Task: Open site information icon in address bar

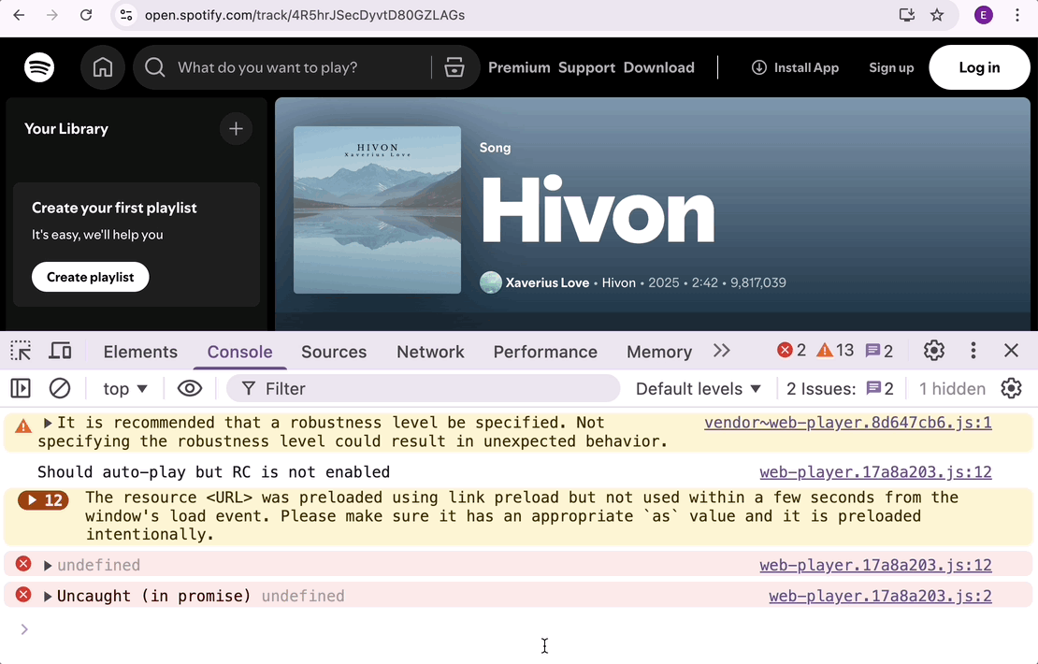Action: [x=126, y=15]
